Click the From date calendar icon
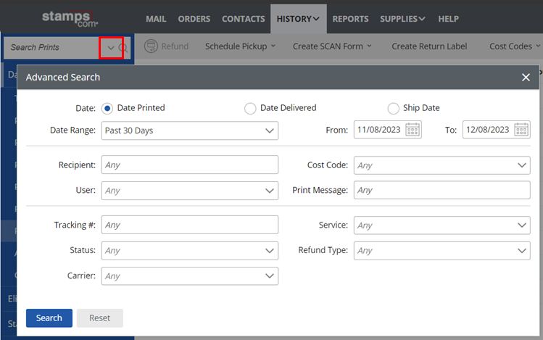The width and height of the screenshot is (543, 340). 413,130
